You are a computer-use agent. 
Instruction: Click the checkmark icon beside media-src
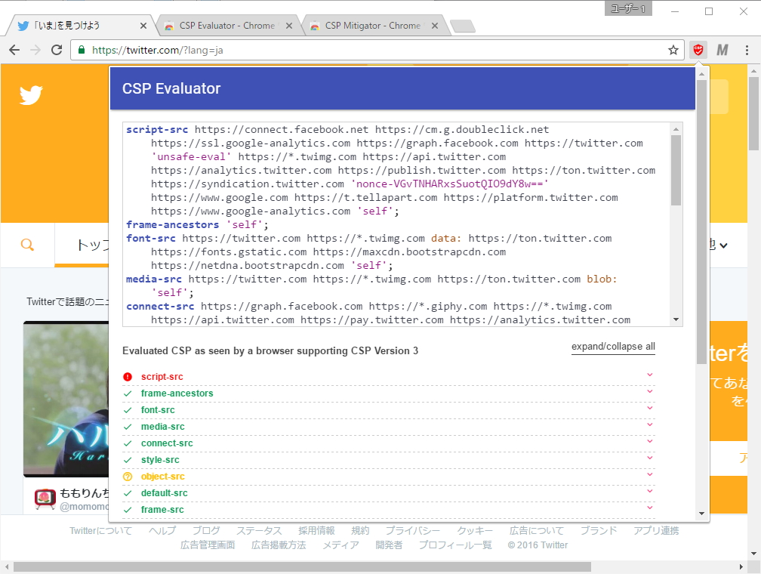[128, 427]
